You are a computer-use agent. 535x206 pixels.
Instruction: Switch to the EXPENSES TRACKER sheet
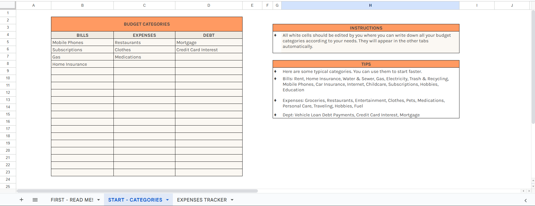tap(202, 200)
